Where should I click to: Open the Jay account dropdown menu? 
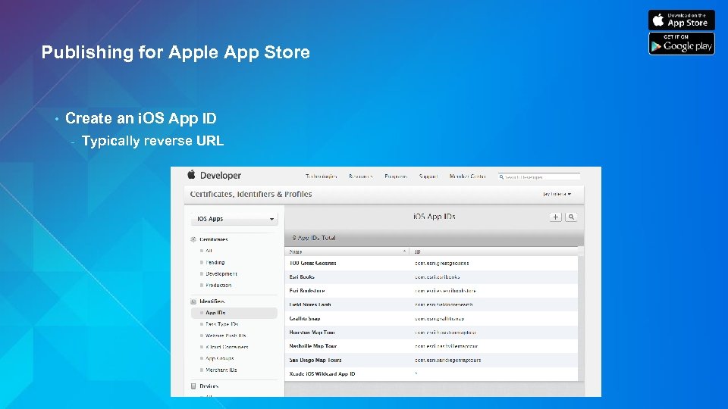coord(557,194)
